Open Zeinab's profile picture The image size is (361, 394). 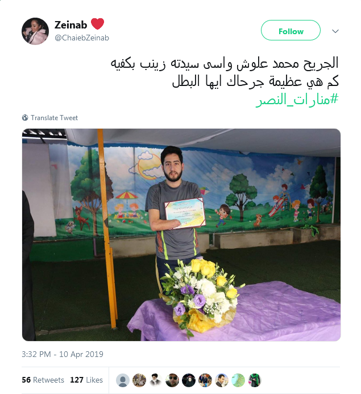coord(35,31)
